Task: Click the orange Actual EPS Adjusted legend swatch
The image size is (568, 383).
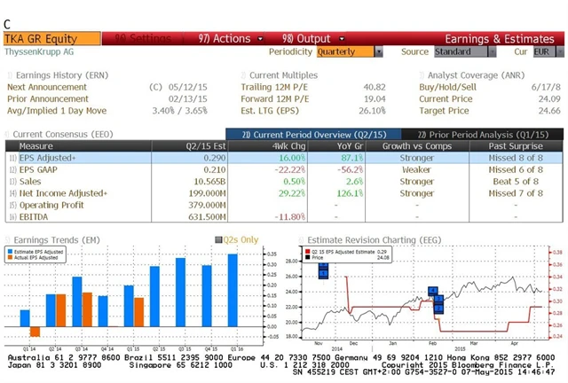Action: (x=12, y=257)
